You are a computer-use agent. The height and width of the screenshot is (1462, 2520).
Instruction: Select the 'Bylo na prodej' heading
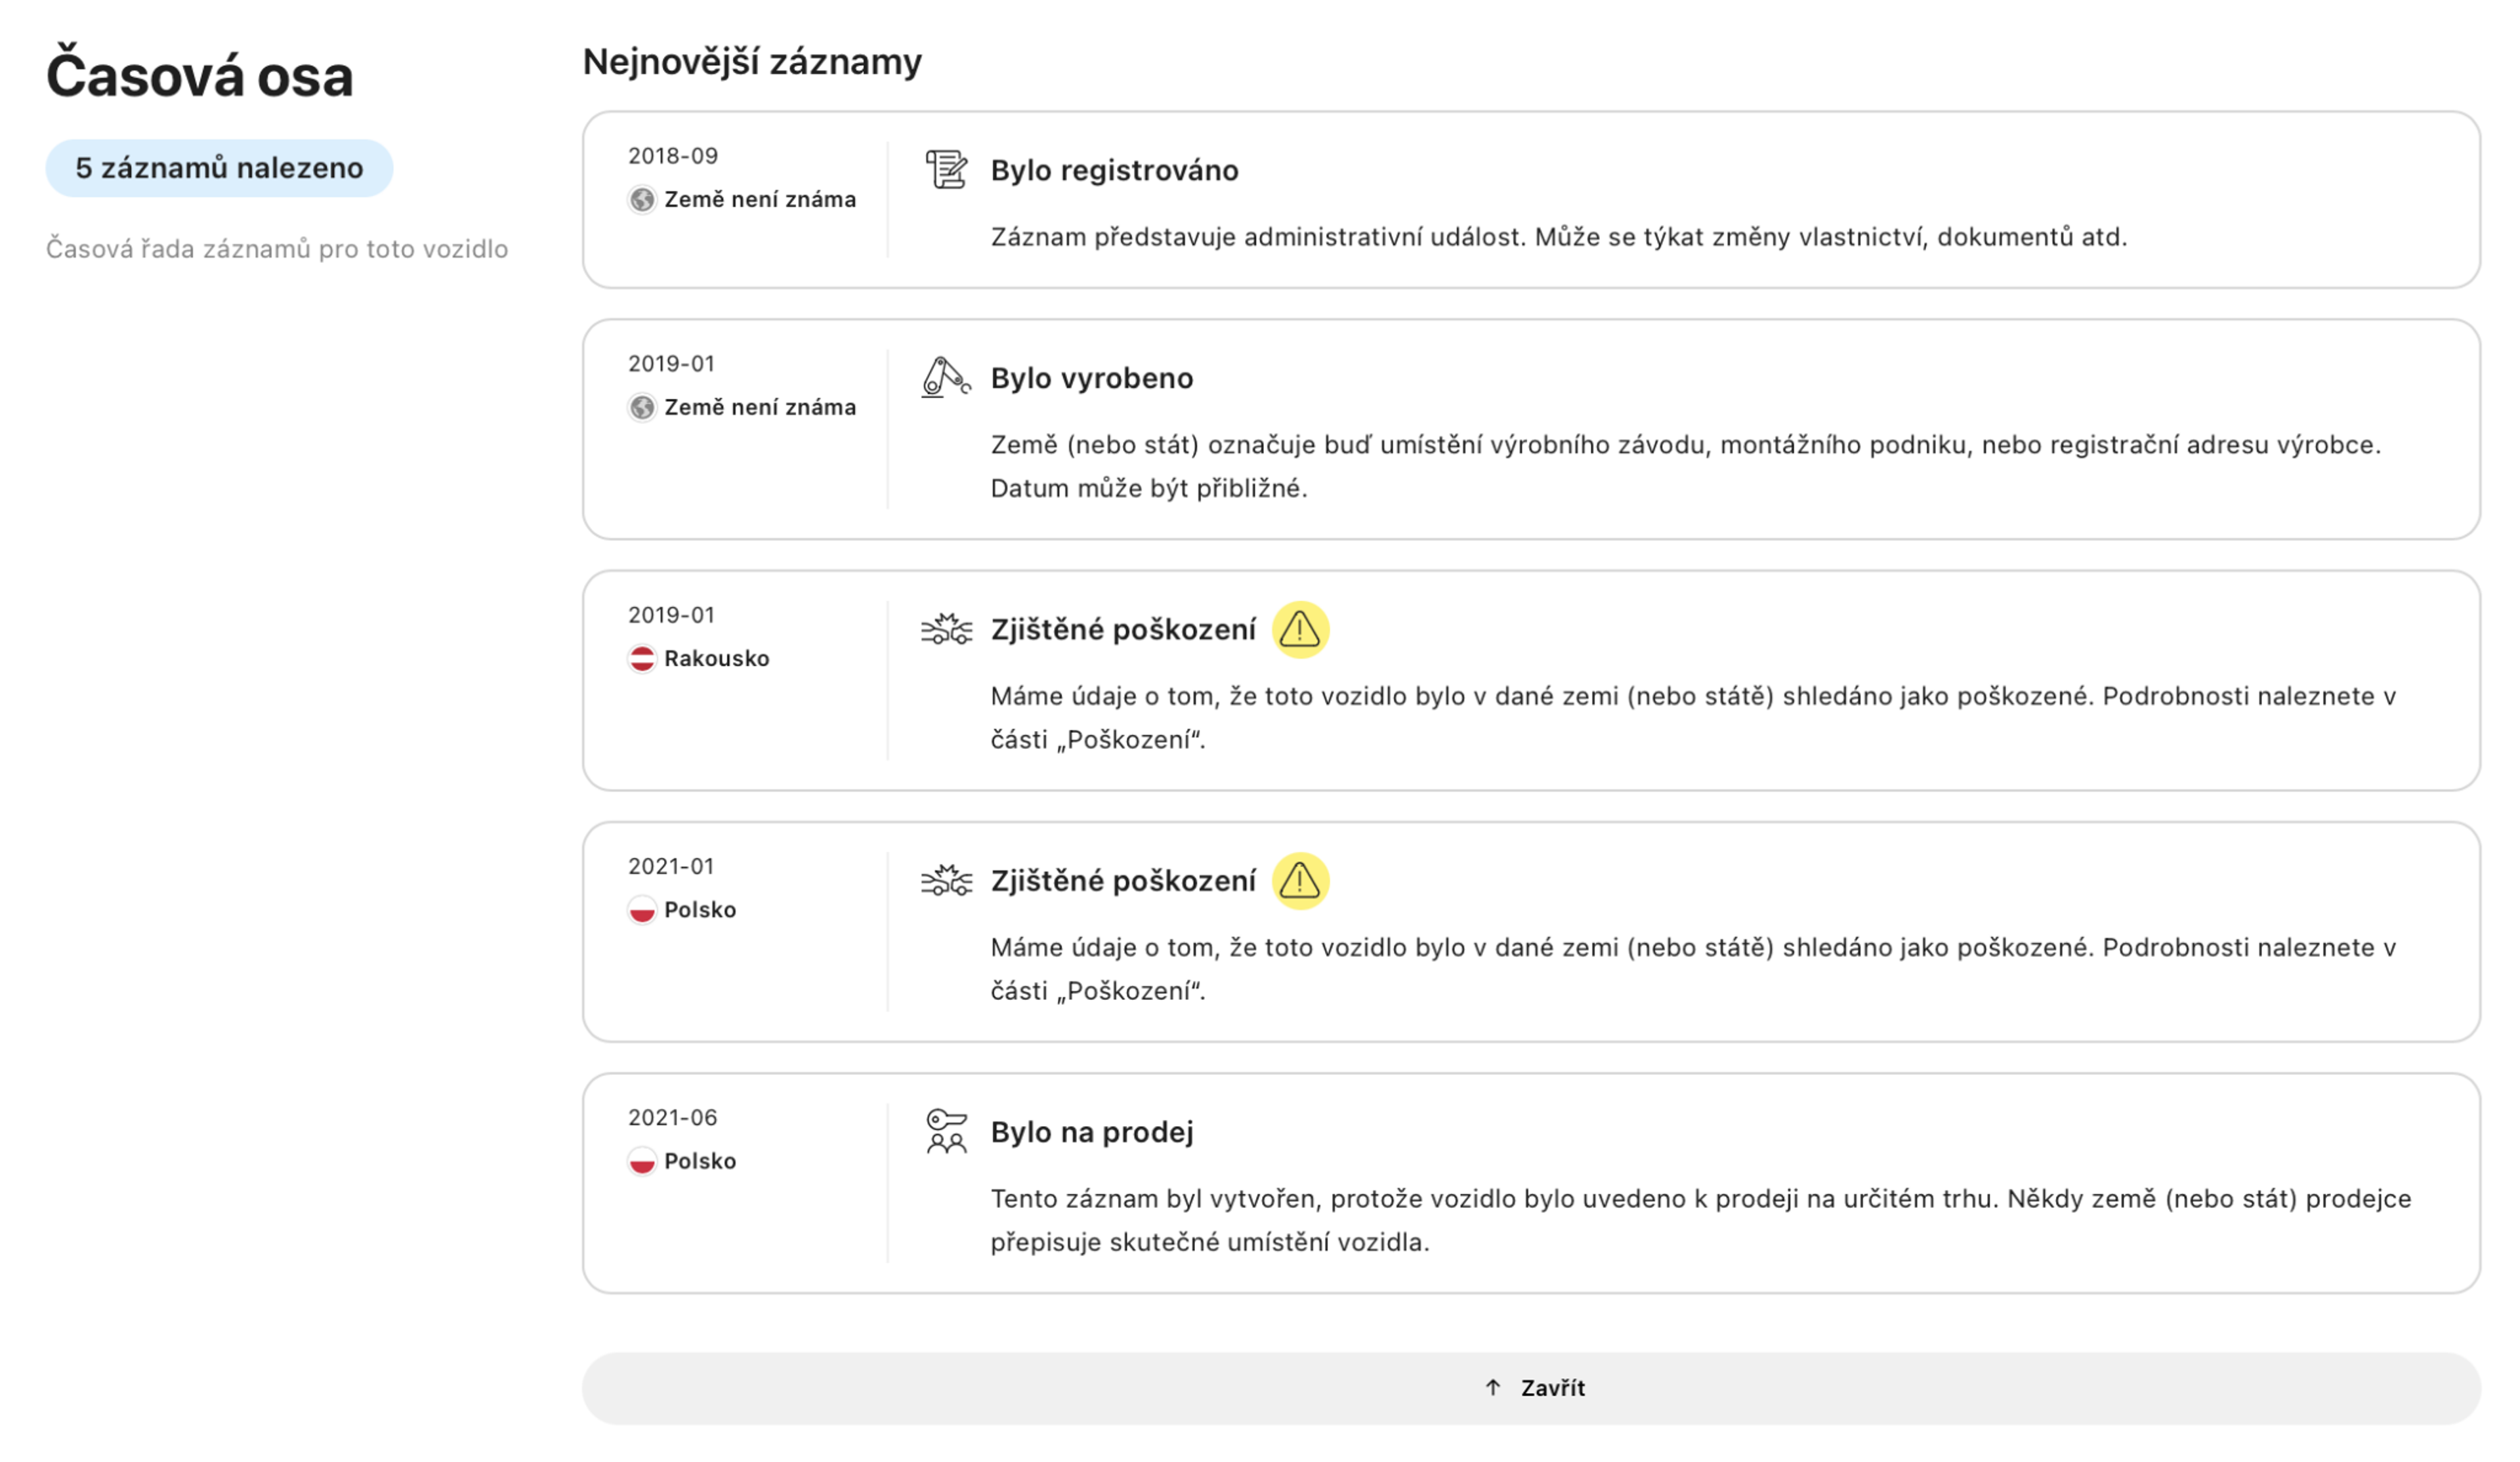[1091, 1132]
